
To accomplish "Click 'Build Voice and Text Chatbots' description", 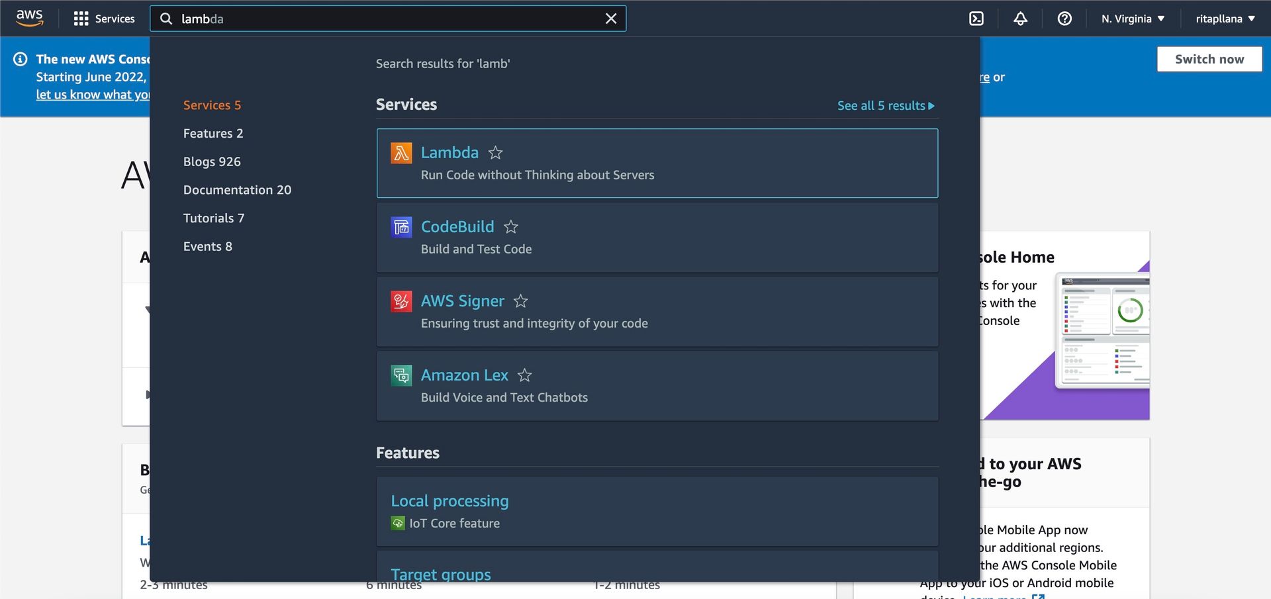I will 504,397.
